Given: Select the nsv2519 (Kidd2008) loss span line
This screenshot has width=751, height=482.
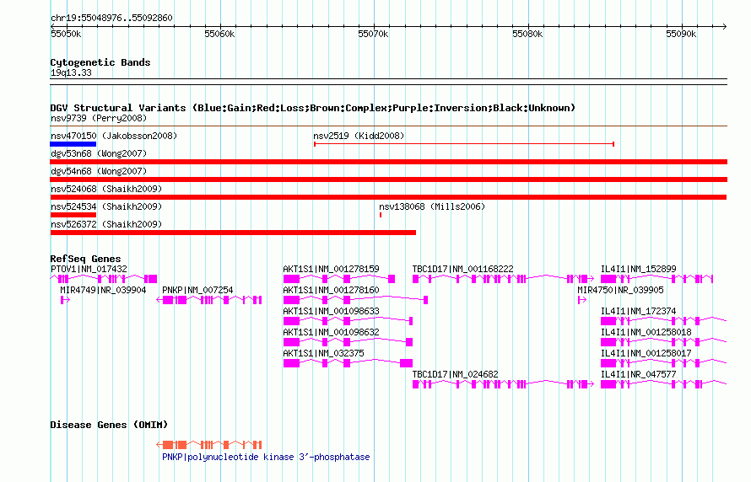Looking at the screenshot, I should point(464,144).
